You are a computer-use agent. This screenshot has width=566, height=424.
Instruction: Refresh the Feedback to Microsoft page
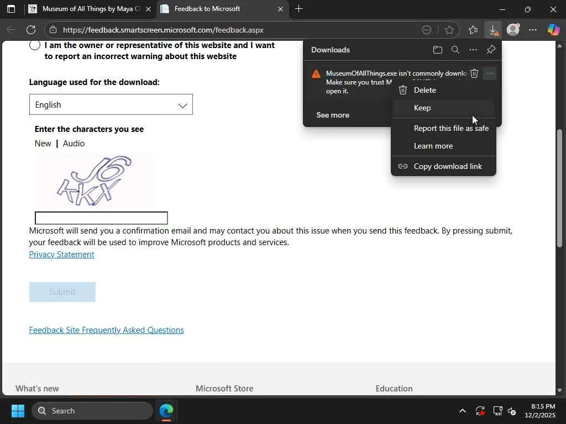tap(31, 30)
